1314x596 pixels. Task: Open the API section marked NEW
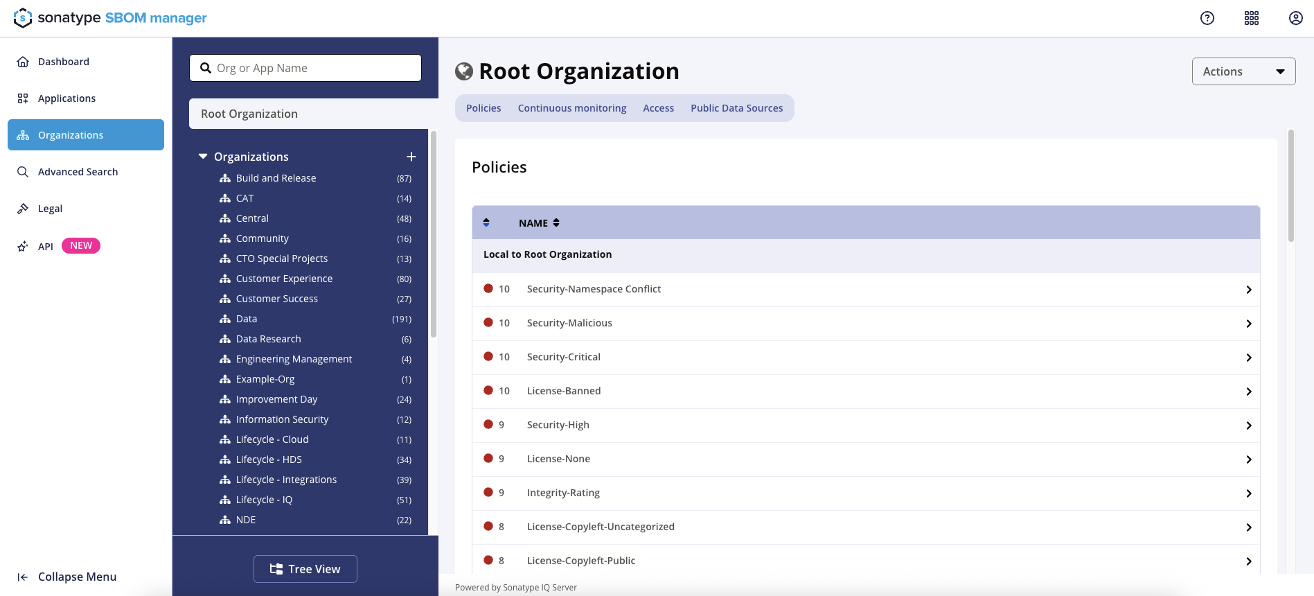coord(86,246)
